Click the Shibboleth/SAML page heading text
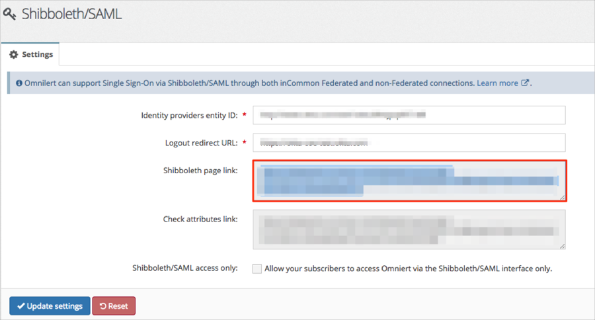 (71, 14)
